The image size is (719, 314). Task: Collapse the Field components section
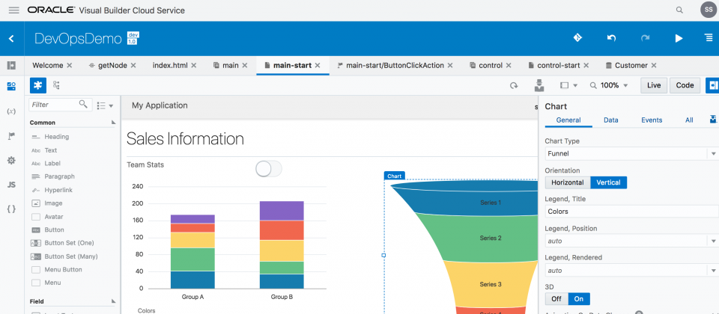point(114,301)
